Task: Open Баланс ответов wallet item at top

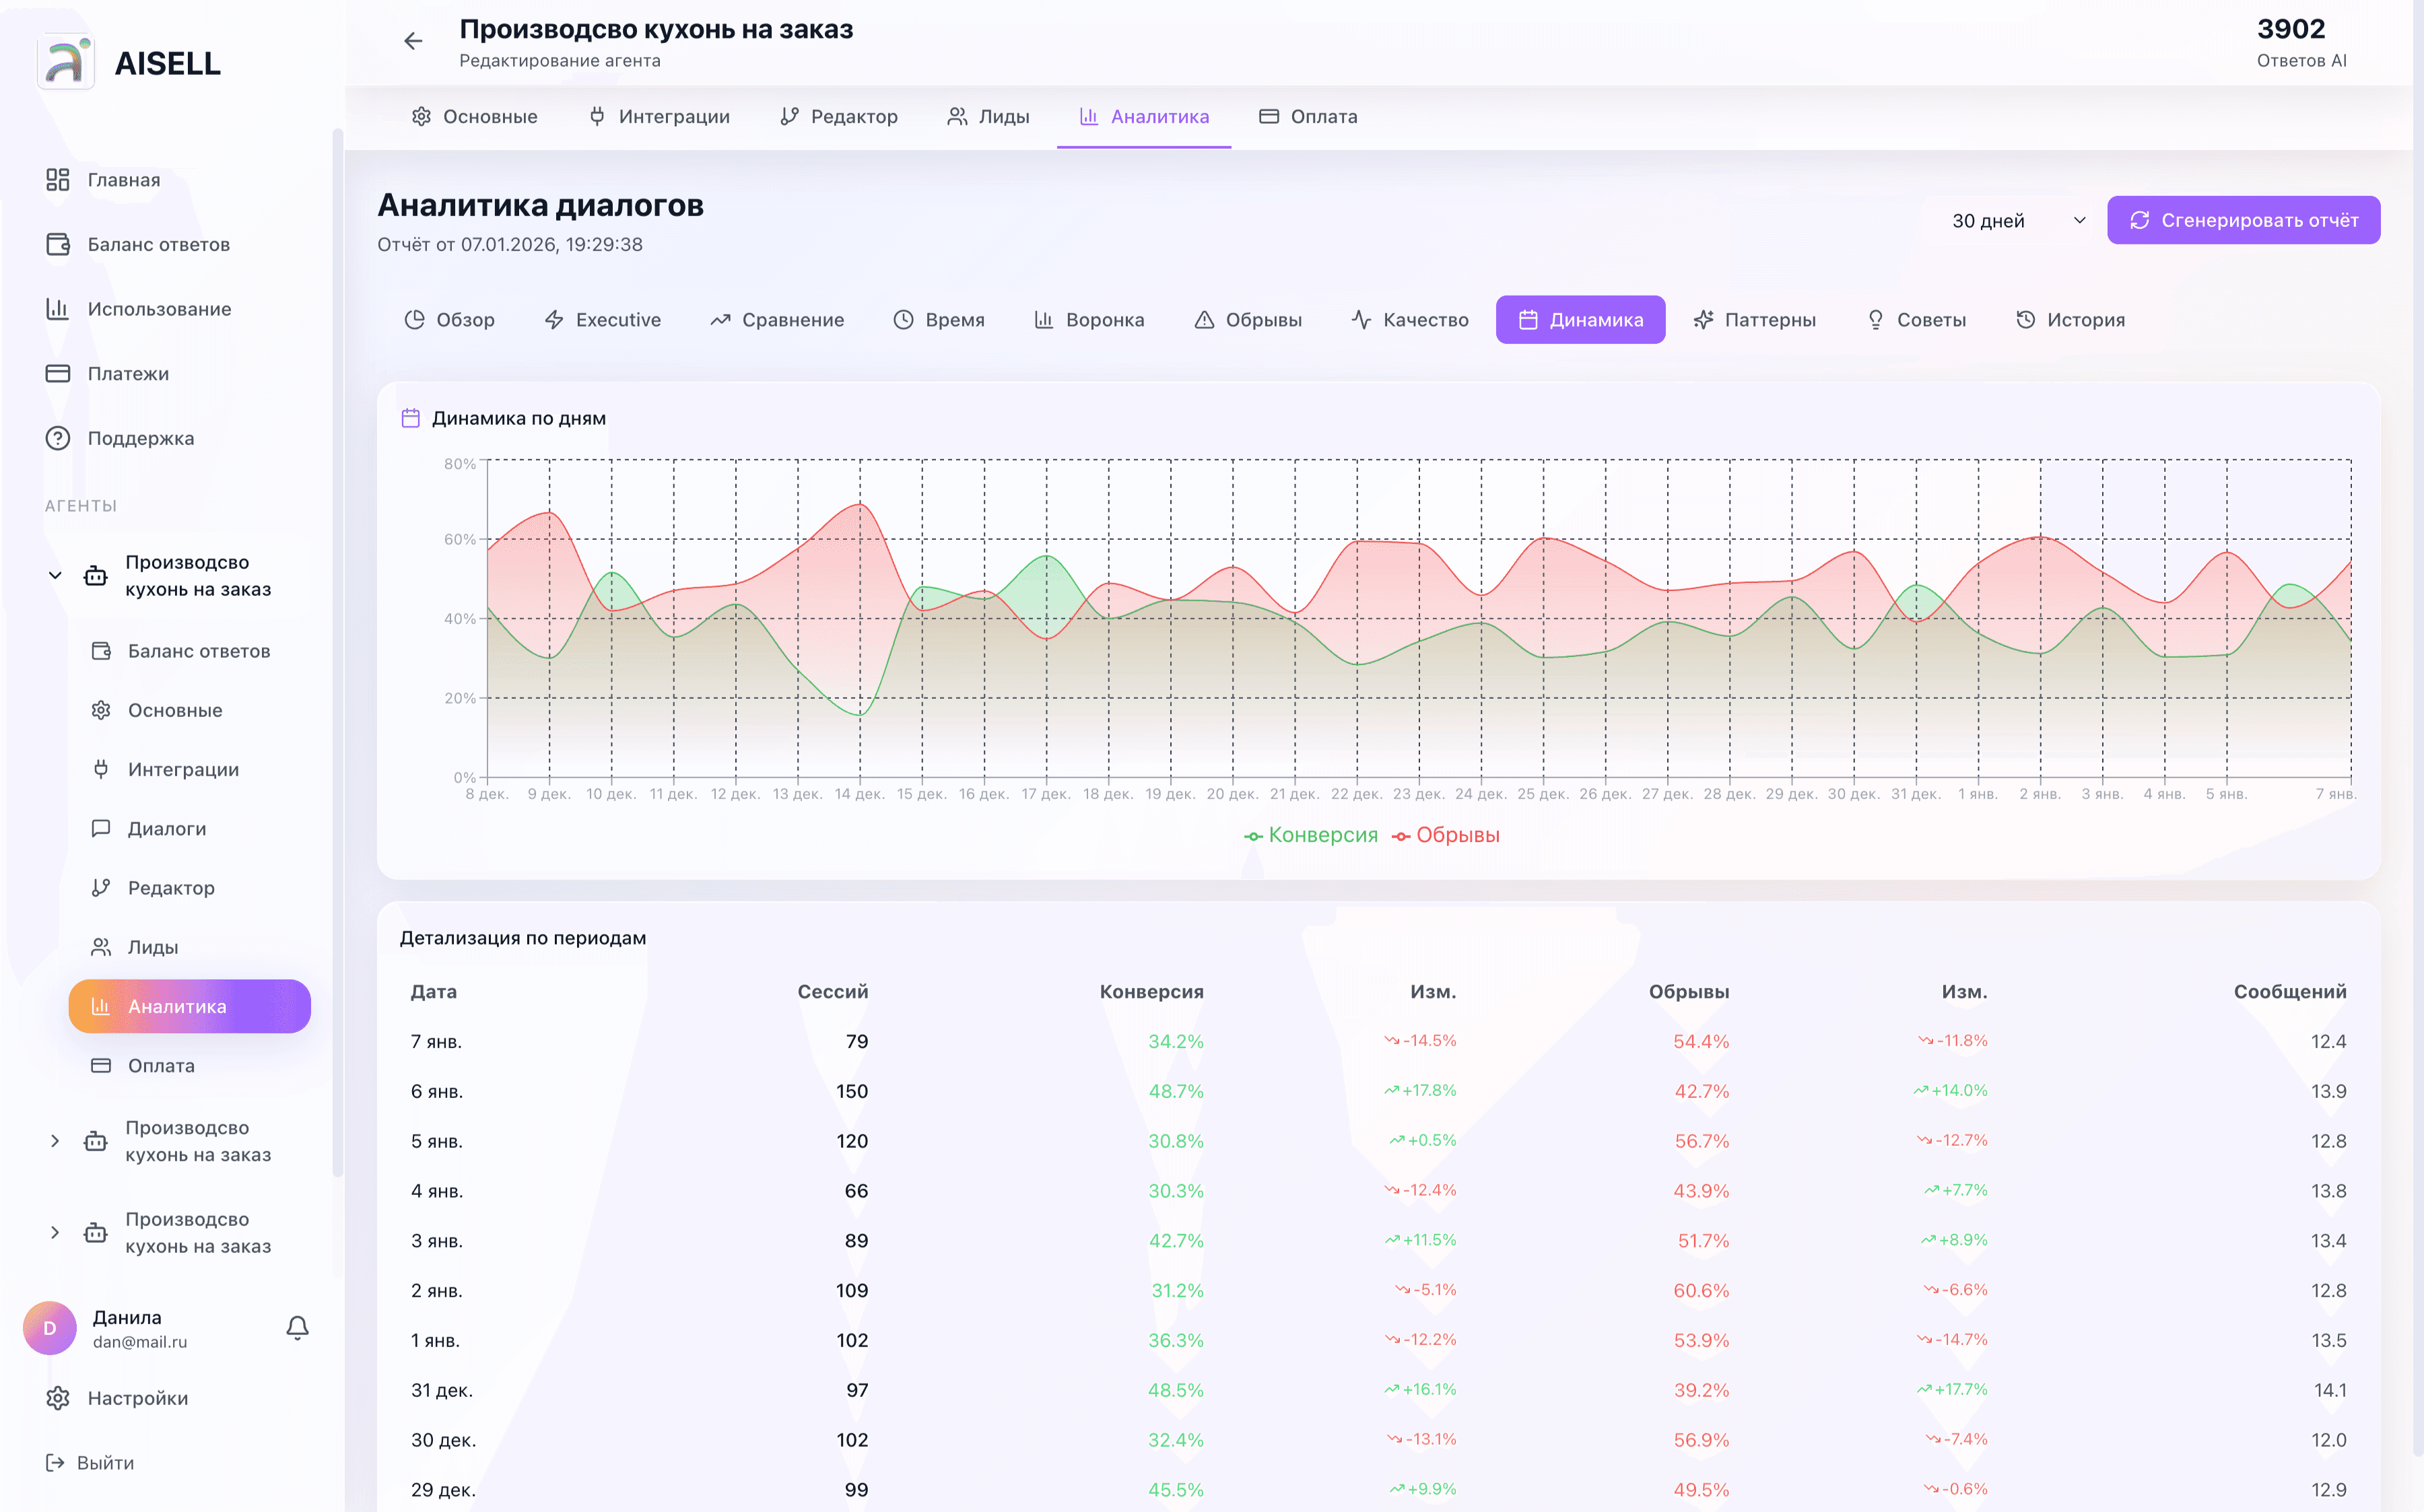Action: tap(58, 244)
